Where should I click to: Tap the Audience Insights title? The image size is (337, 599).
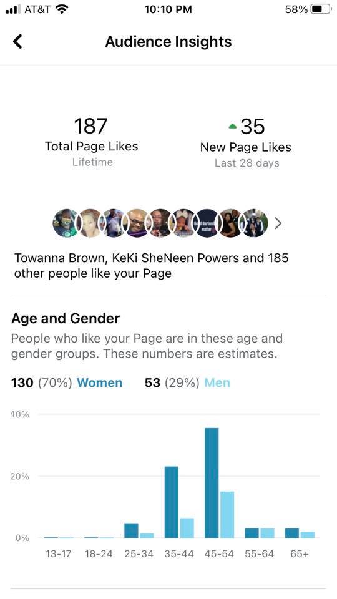[x=168, y=41]
